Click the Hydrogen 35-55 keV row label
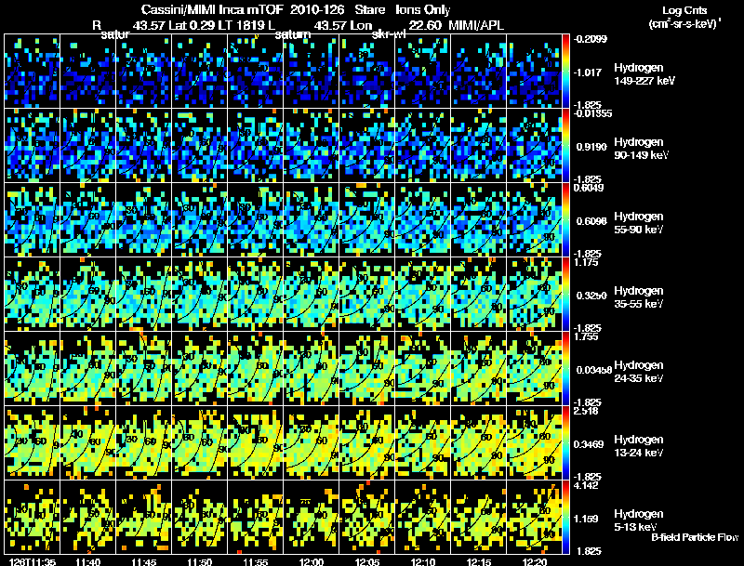The image size is (744, 566). click(x=639, y=297)
